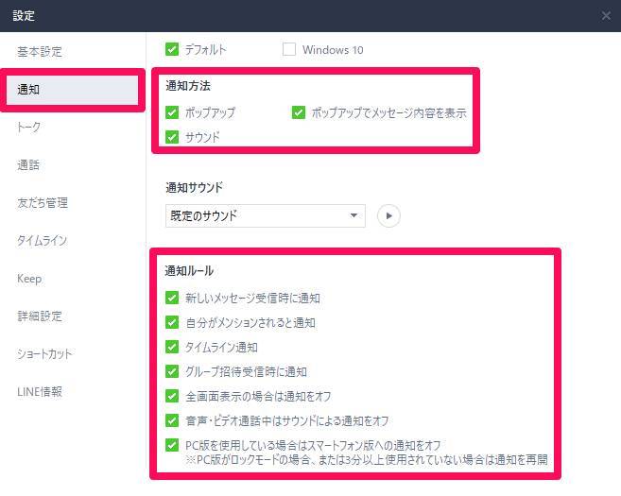Click the 通知サウンド section heading
Viewport: 621px width, 496px height.
point(194,187)
